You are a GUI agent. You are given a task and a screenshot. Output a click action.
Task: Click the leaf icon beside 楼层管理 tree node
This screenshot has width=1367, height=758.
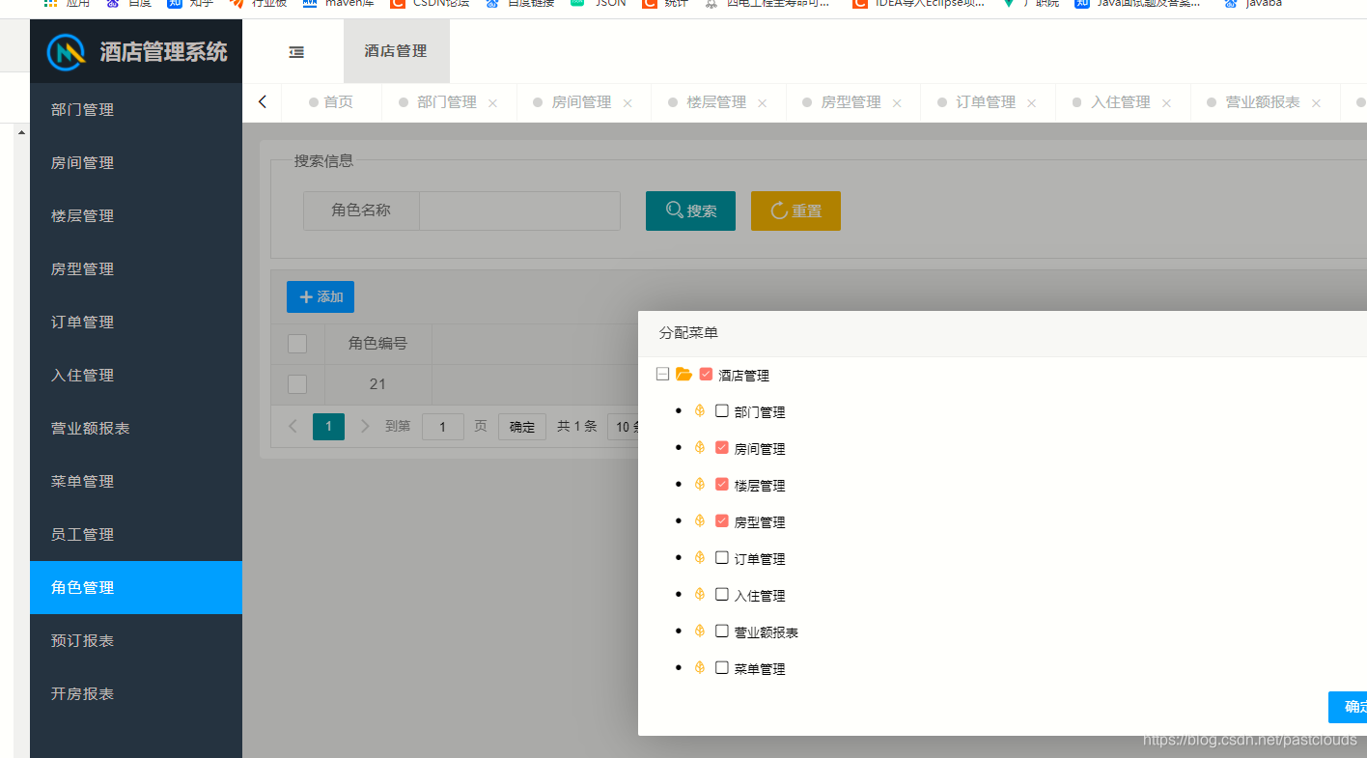[699, 483]
